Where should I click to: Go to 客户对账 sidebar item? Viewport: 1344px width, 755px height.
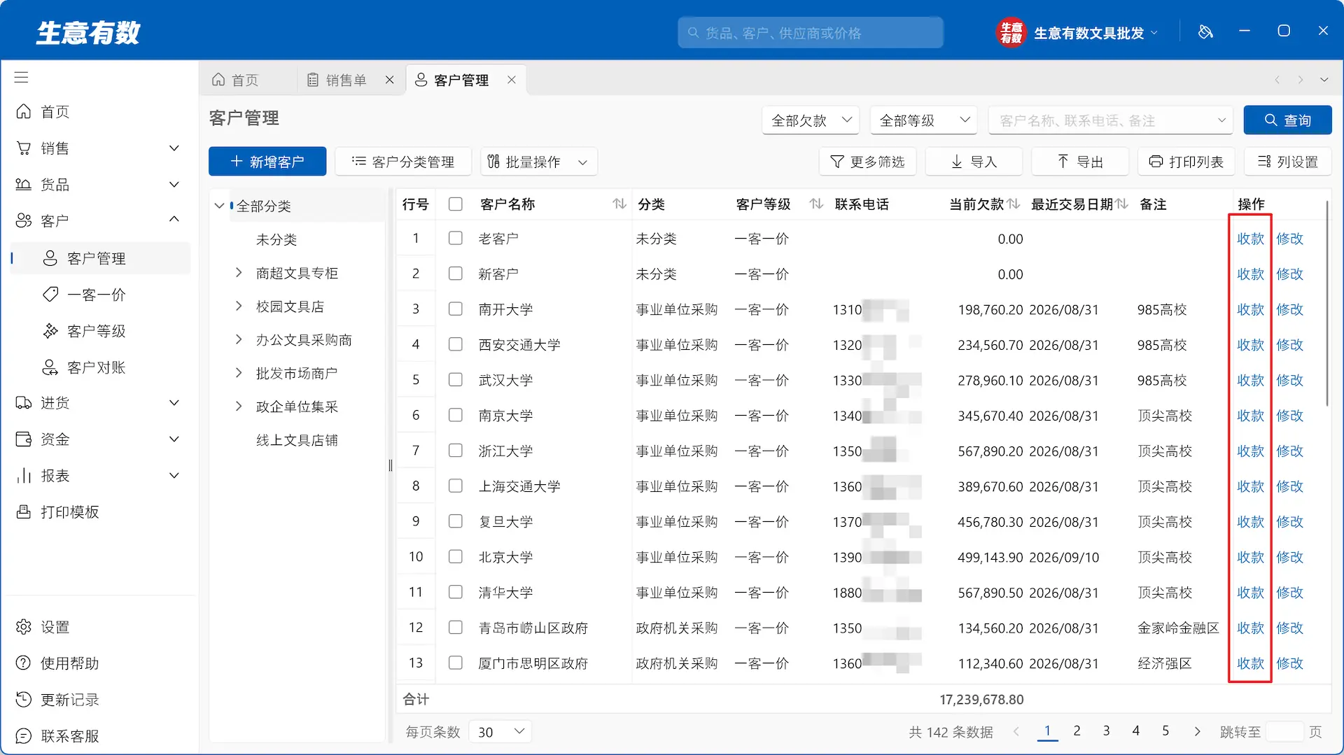pyautogui.click(x=98, y=367)
